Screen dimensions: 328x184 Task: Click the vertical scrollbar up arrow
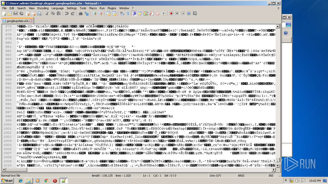pyautogui.click(x=278, y=26)
